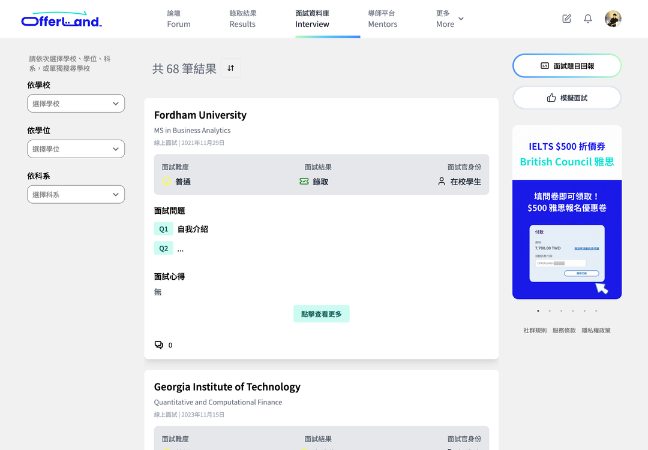Open the 隱私權政策 link
The image size is (648, 450).
[x=596, y=330]
